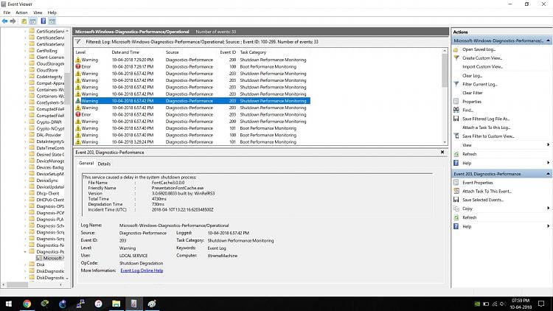Viewport: 553px width, 311px height.
Task: Sort by Event ID column header
Action: [228, 52]
